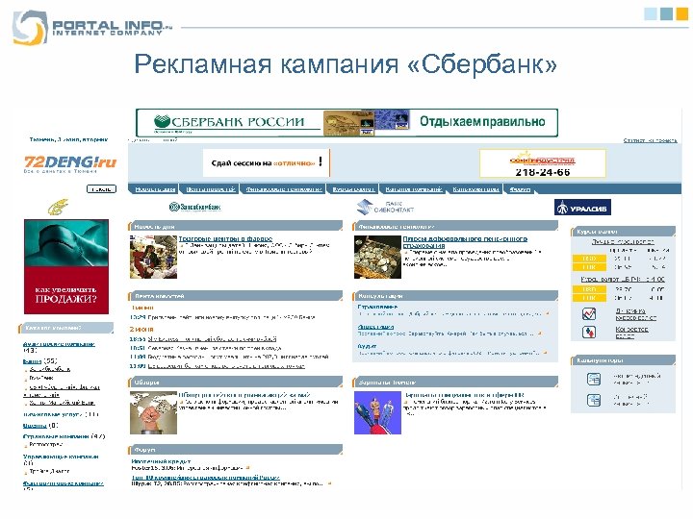Click the Обзоры section header
This screenshot has width=693, height=519.
(235, 382)
